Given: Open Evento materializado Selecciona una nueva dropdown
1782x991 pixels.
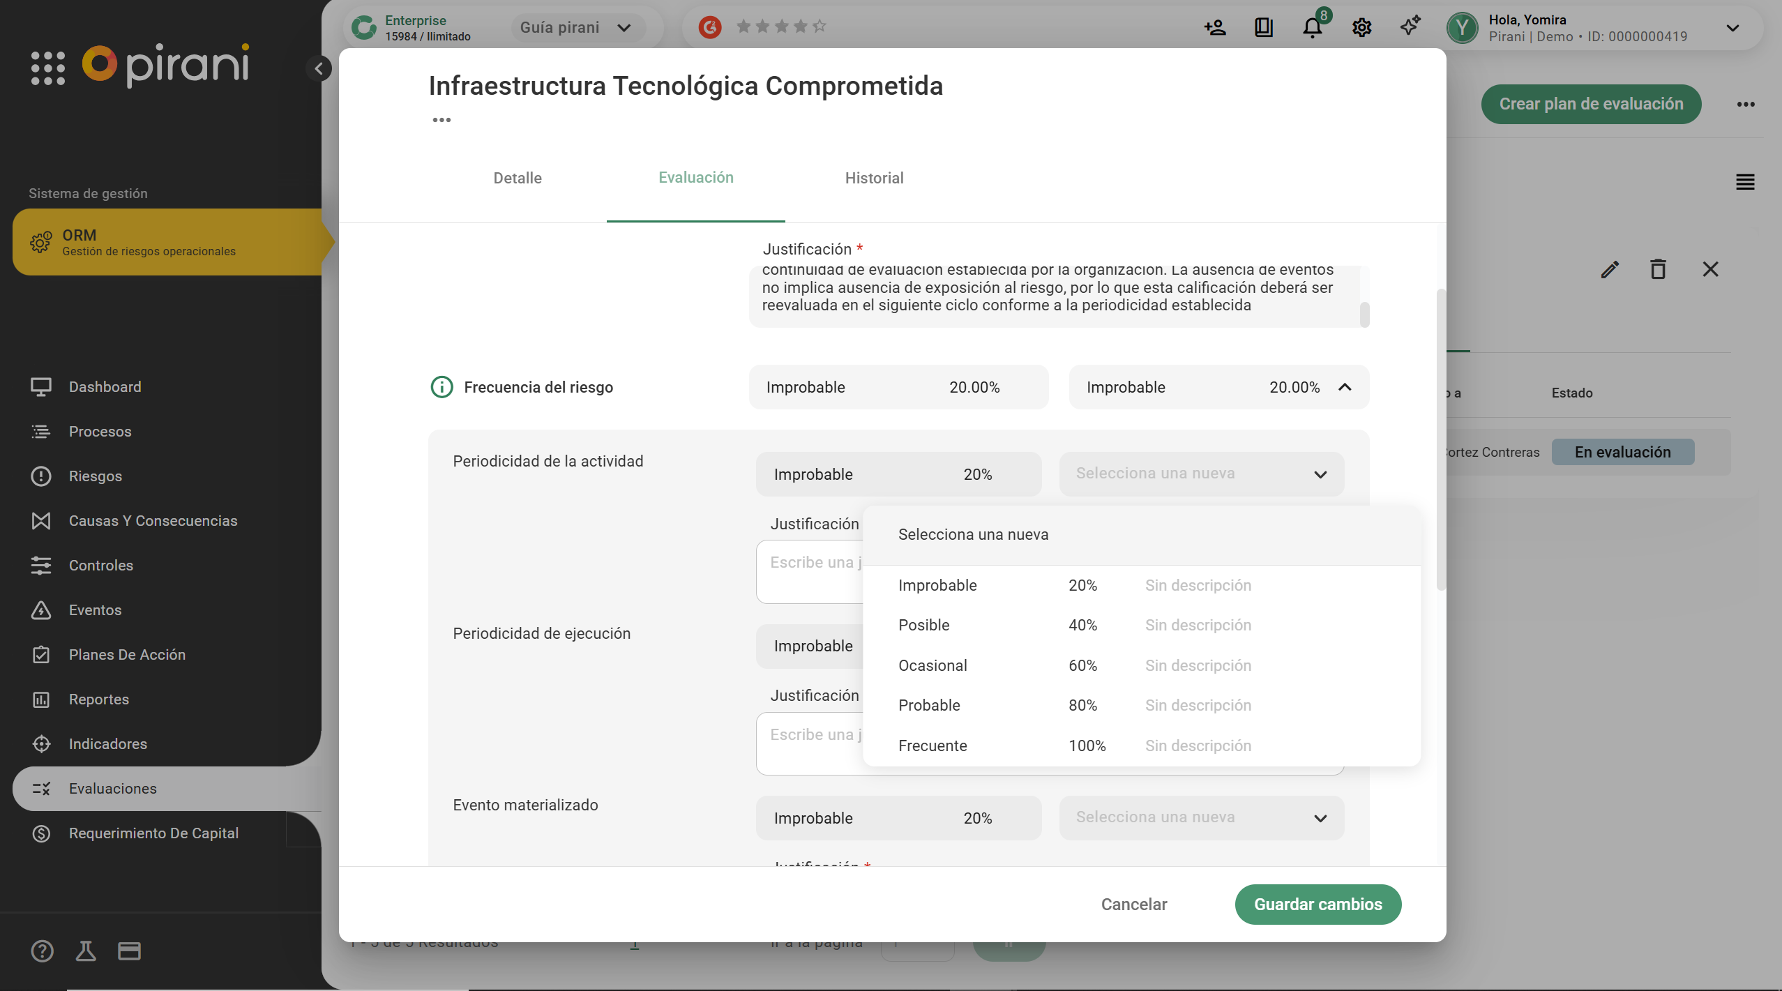Looking at the screenshot, I should pyautogui.click(x=1201, y=817).
